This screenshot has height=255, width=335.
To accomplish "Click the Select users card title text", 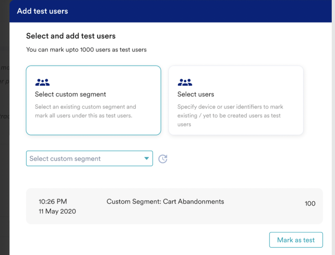I will click(x=195, y=94).
